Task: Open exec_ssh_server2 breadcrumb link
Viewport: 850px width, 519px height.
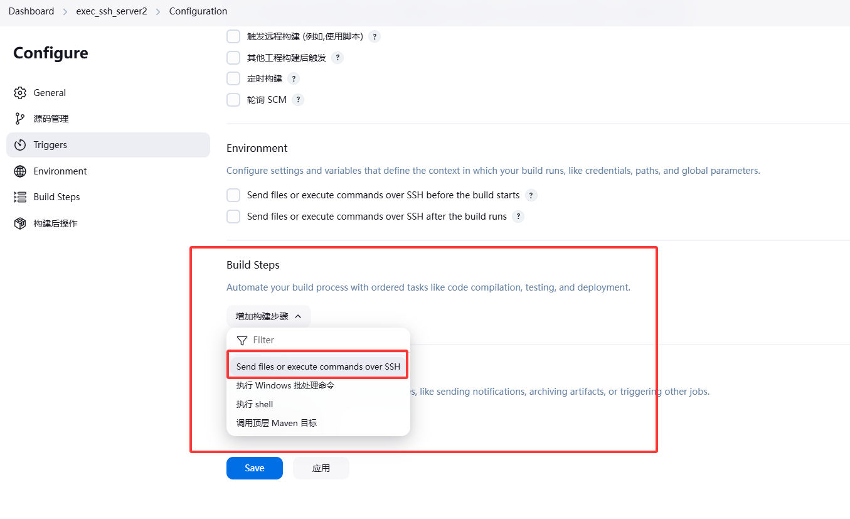Action: [112, 11]
